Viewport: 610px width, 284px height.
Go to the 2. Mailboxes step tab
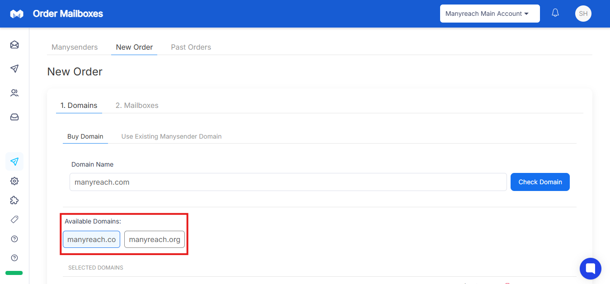tap(137, 105)
